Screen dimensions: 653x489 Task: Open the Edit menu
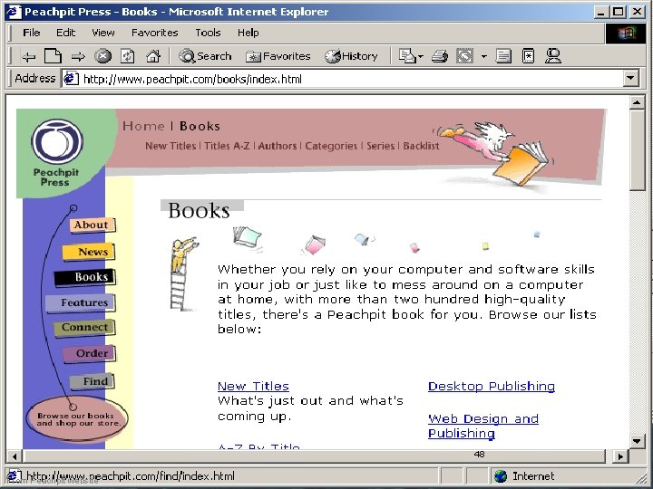66,33
